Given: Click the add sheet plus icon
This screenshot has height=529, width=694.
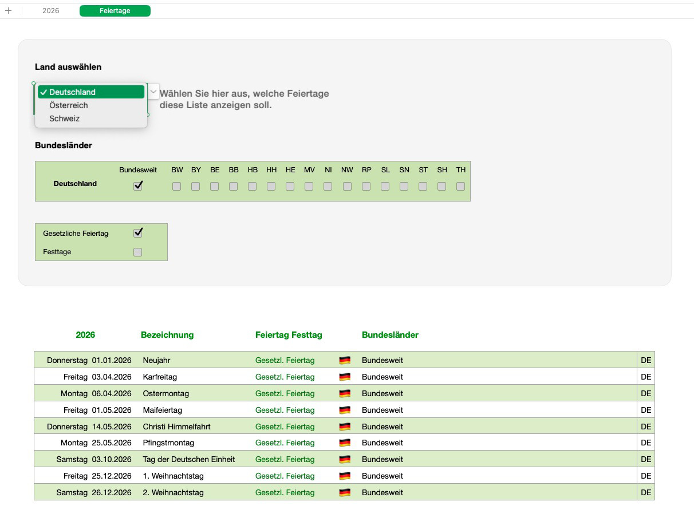Looking at the screenshot, I should pos(8,10).
